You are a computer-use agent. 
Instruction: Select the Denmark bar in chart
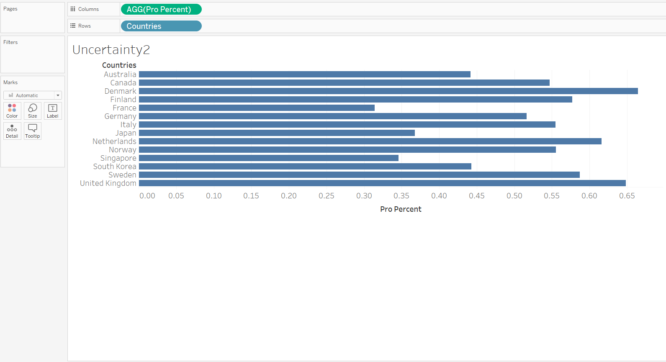[388, 91]
